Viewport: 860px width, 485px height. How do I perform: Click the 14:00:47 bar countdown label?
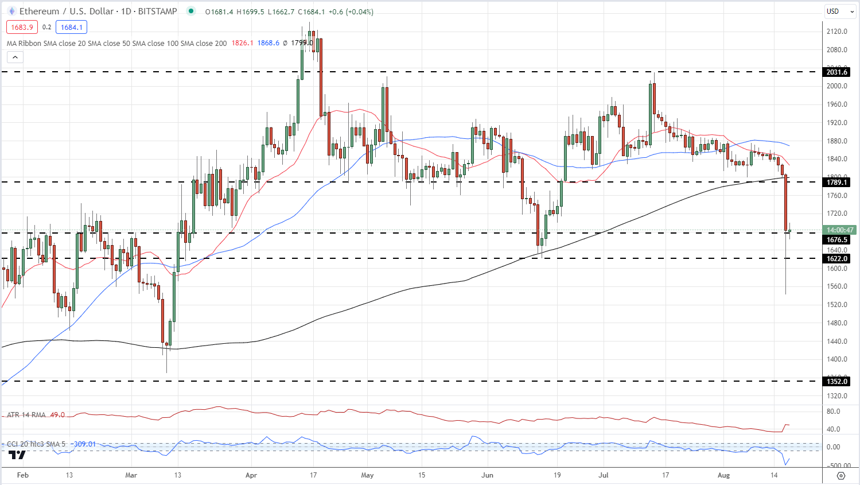[x=840, y=230]
